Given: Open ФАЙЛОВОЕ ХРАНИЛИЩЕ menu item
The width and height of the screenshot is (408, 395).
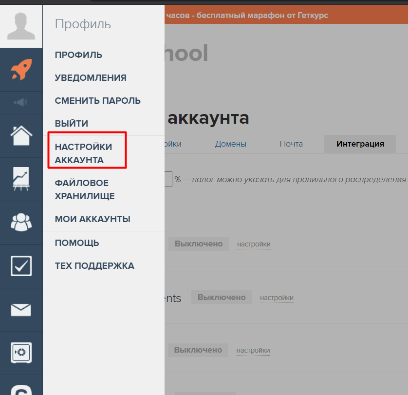Looking at the screenshot, I should coord(85,189).
